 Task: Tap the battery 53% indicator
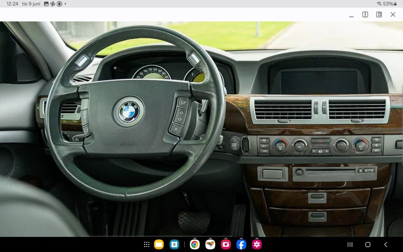pos(390,4)
